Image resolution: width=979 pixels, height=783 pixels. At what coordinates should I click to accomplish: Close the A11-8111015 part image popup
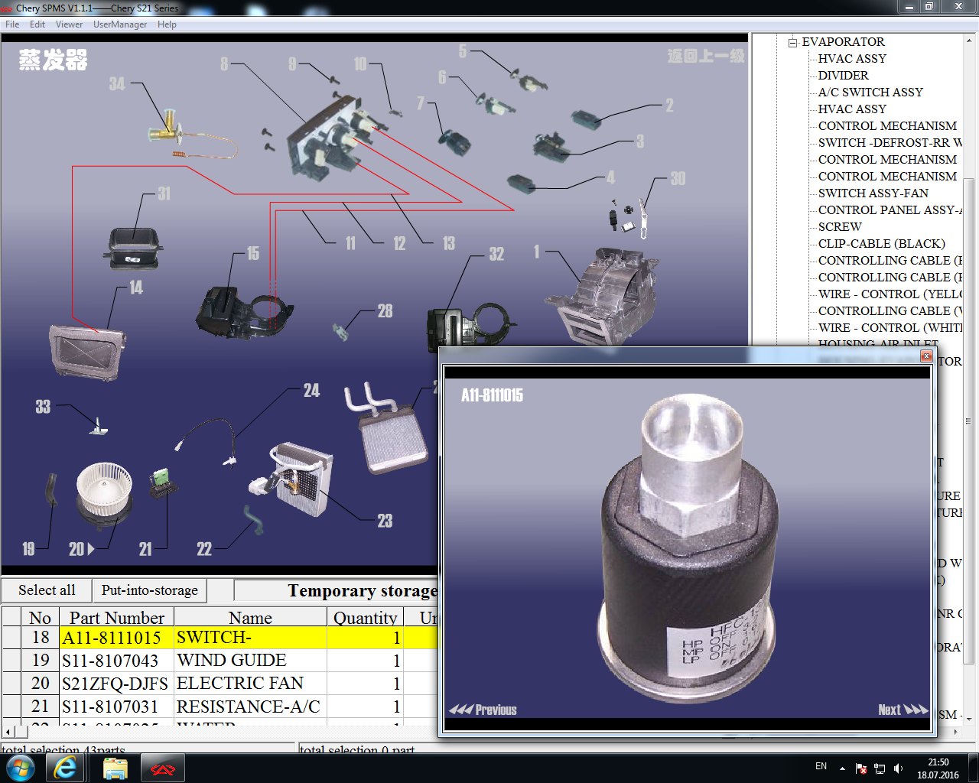(926, 356)
